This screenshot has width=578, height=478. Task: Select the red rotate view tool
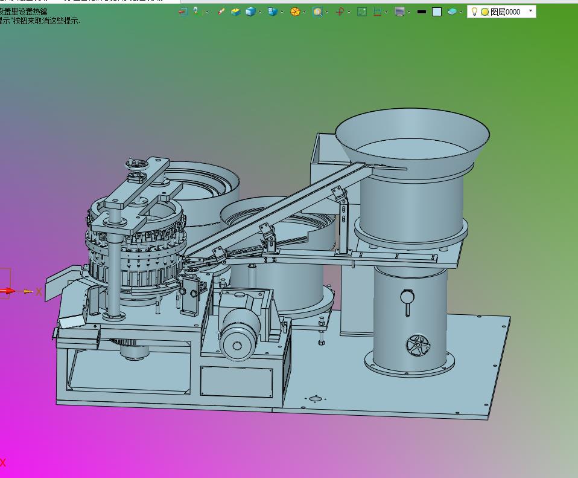[340, 11]
